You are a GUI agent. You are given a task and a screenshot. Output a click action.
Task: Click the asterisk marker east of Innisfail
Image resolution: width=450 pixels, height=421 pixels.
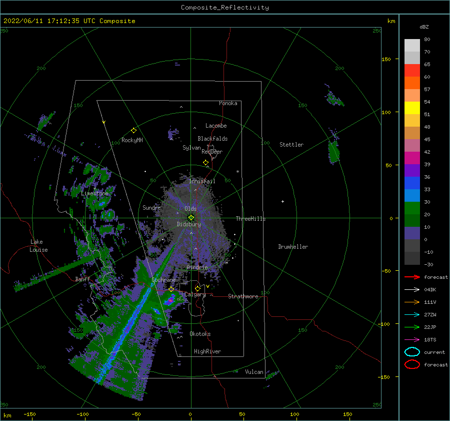tap(237, 172)
